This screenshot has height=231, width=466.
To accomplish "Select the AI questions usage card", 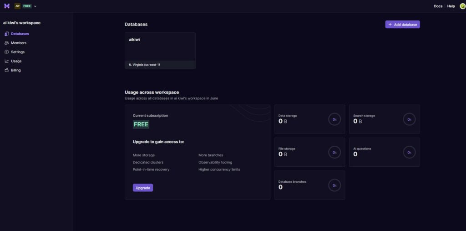I will 384,152.
